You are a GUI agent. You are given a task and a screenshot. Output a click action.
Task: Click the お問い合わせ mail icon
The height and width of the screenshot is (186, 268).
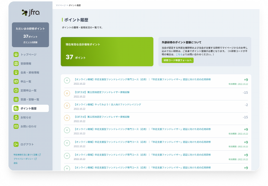coord(16,127)
